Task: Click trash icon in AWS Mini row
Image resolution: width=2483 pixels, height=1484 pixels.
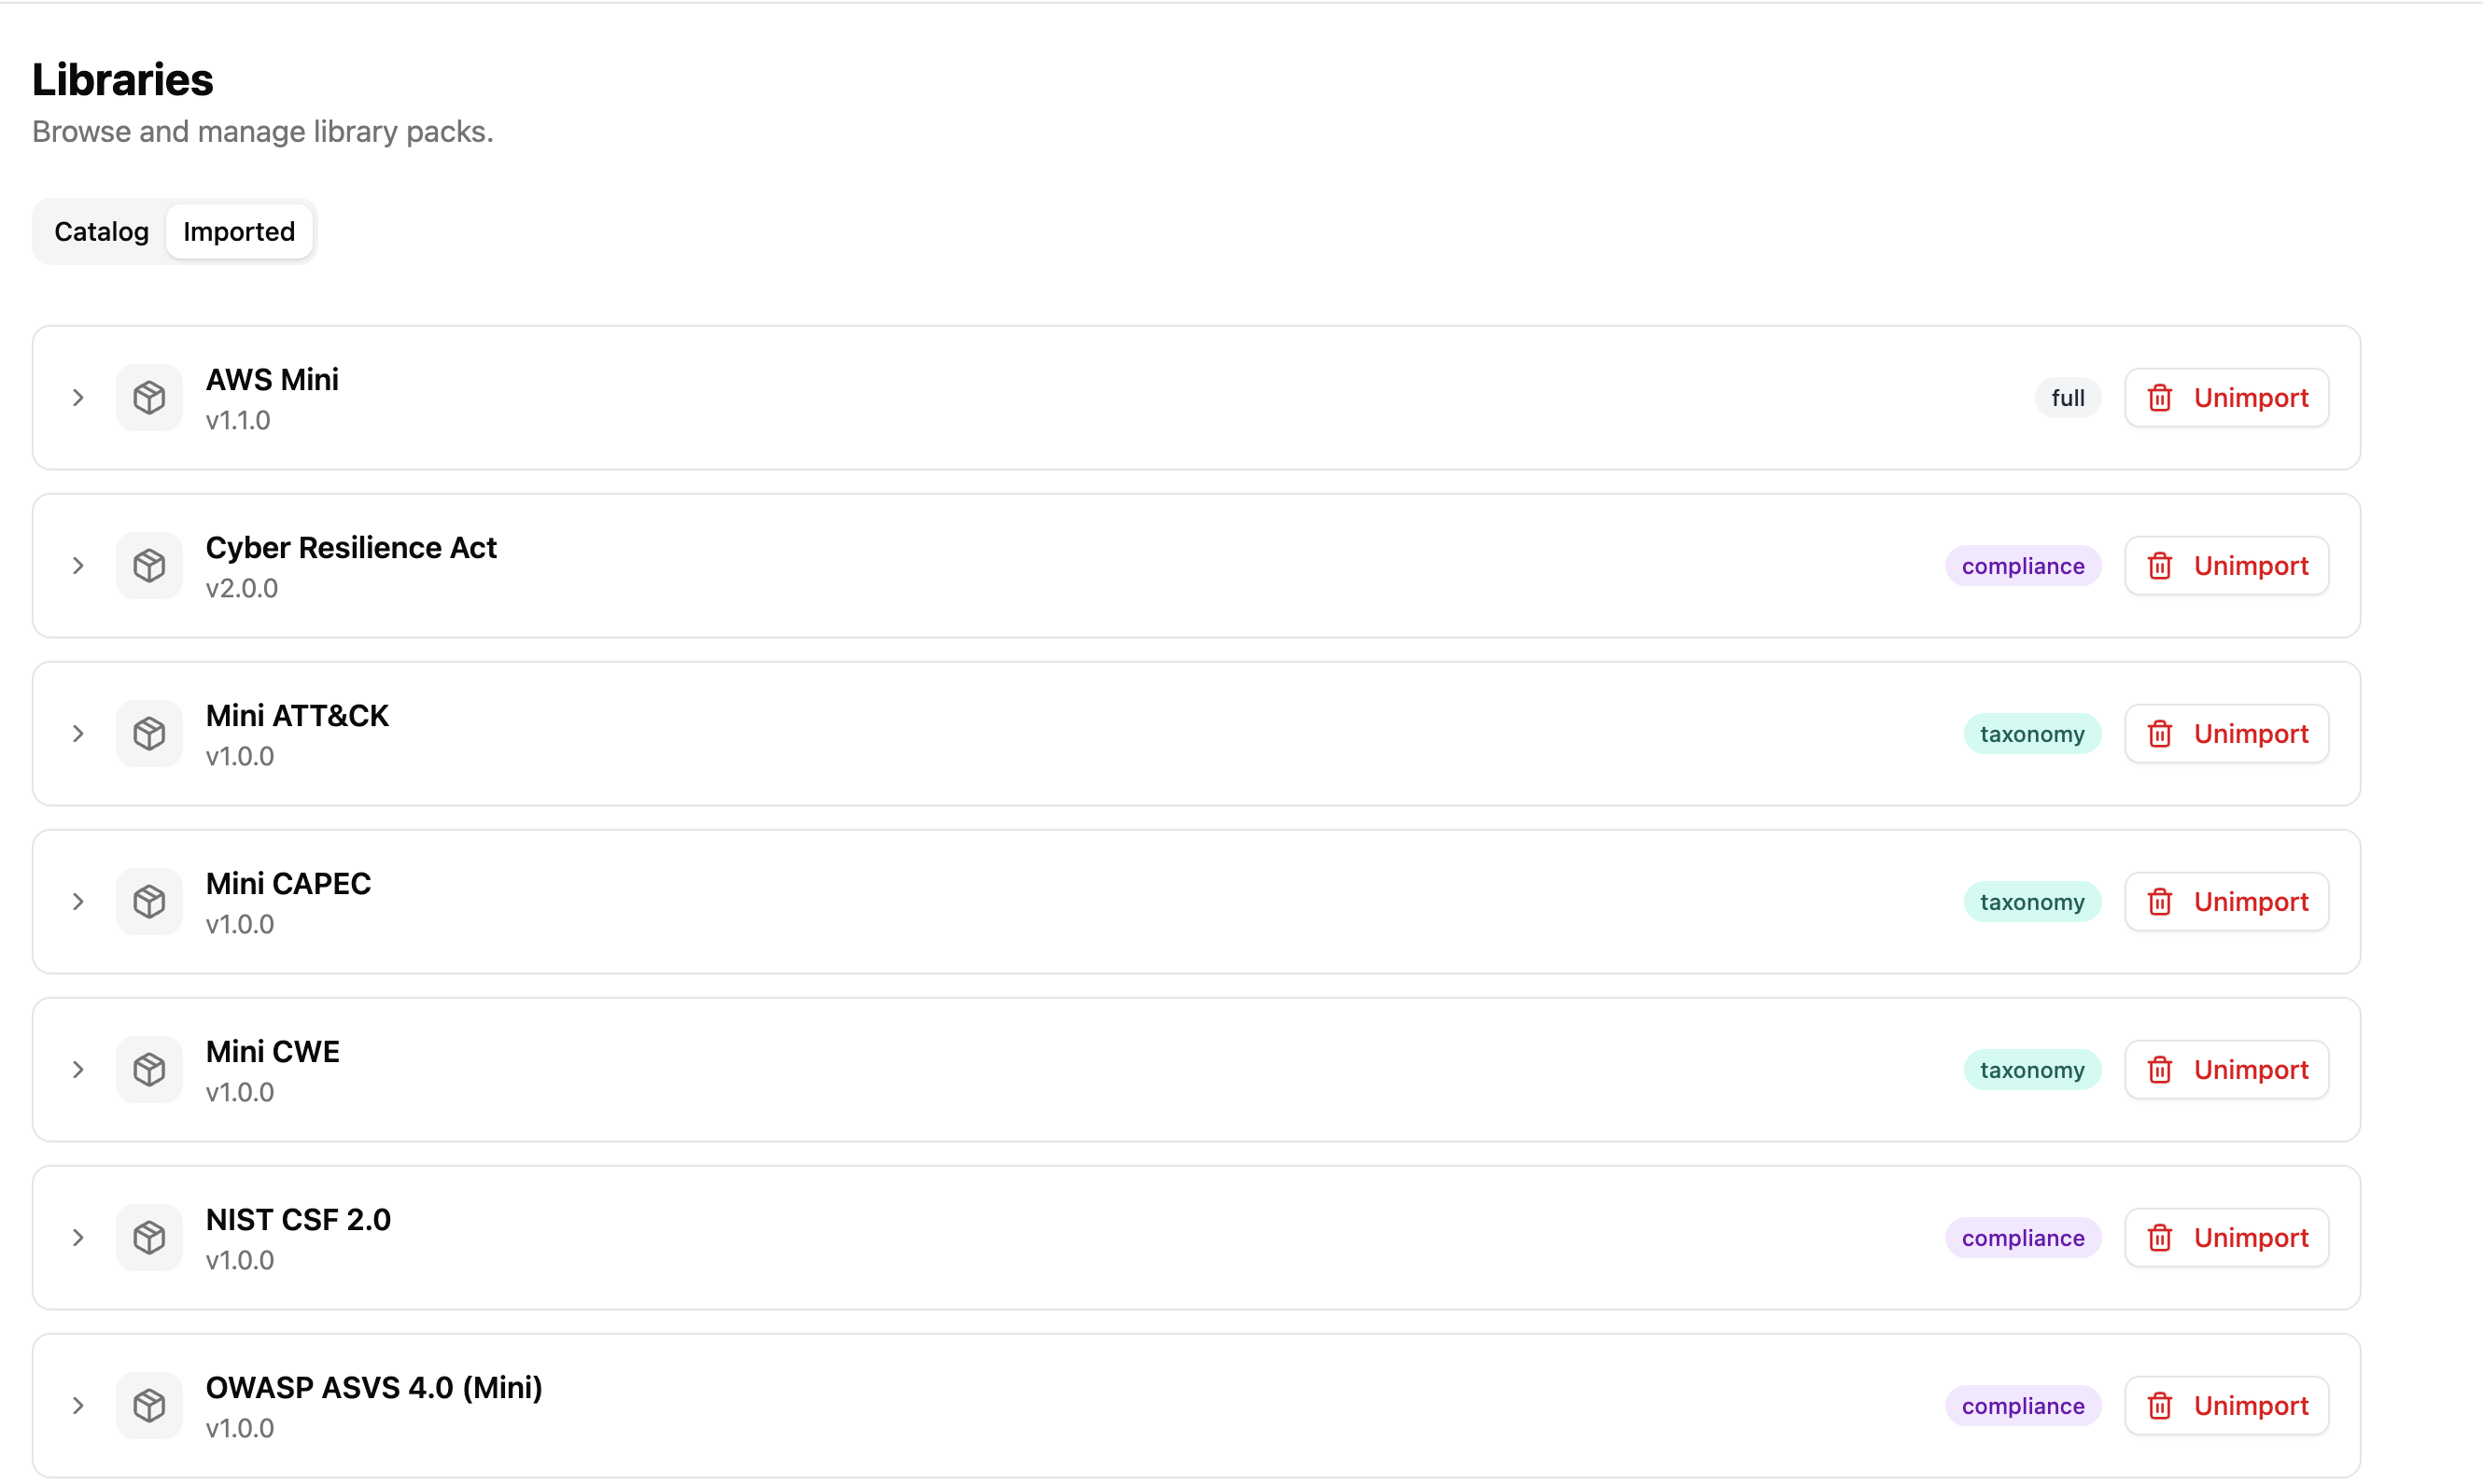Action: (2160, 398)
